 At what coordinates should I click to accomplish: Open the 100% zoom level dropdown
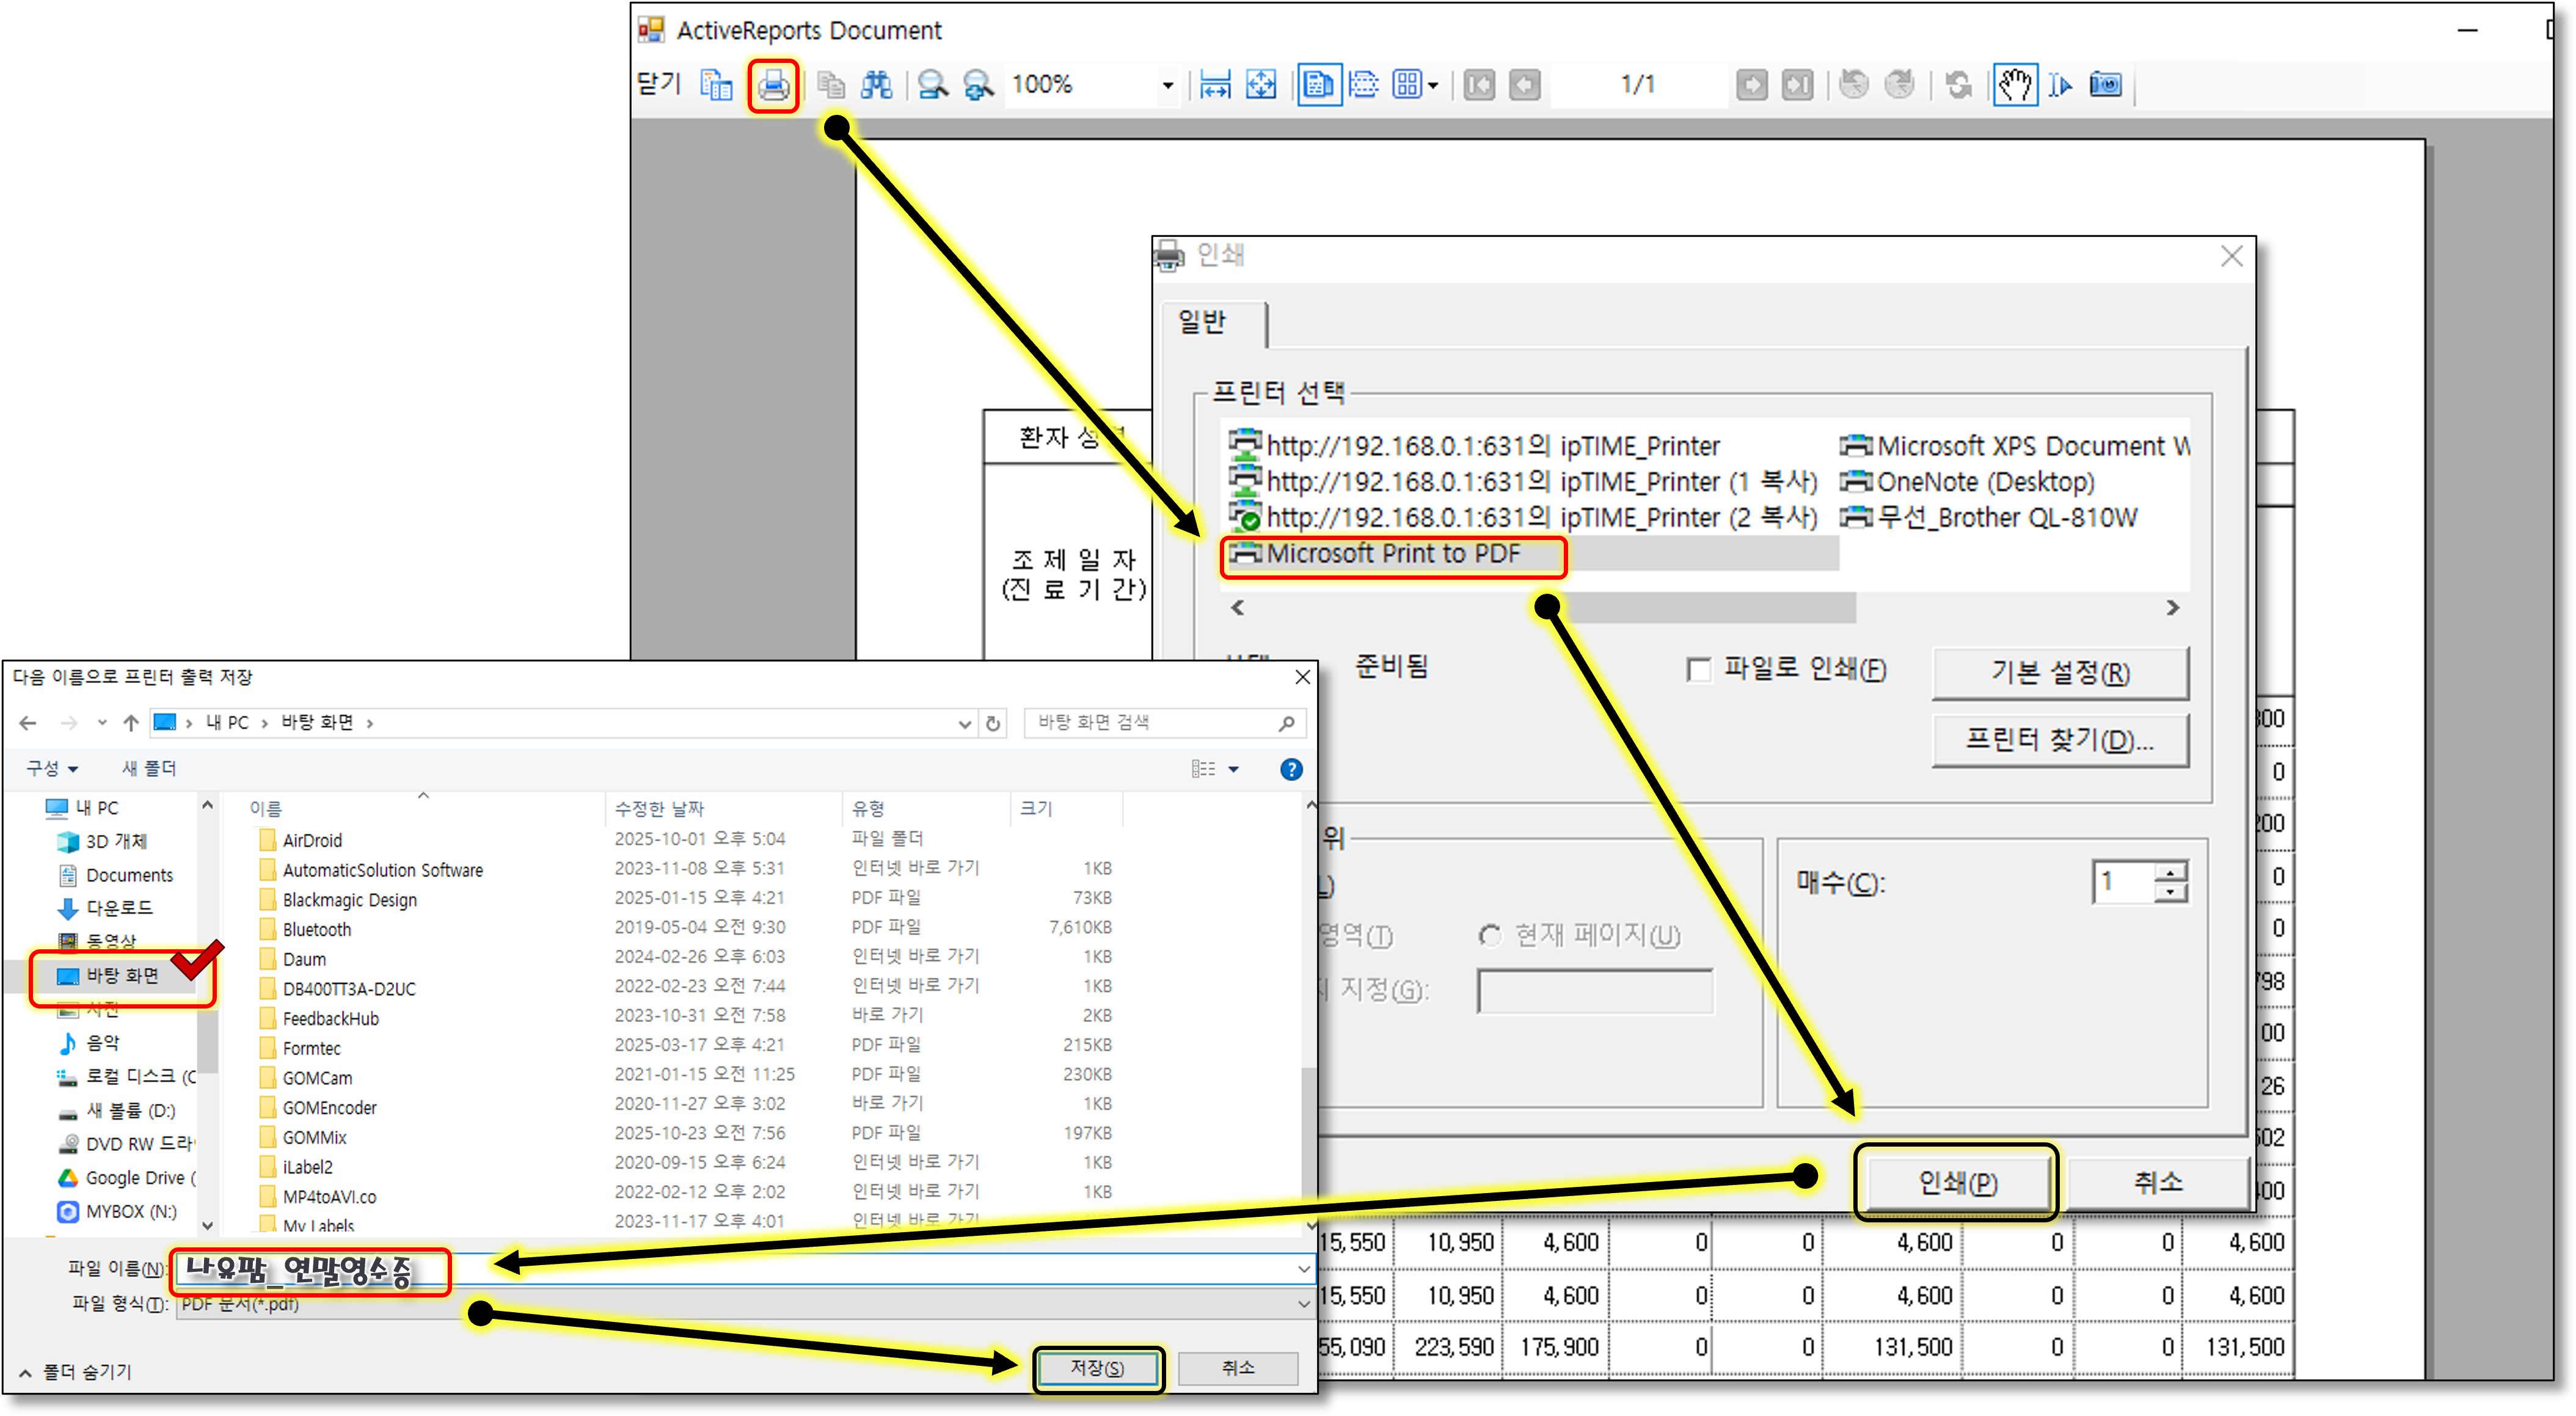(1167, 86)
